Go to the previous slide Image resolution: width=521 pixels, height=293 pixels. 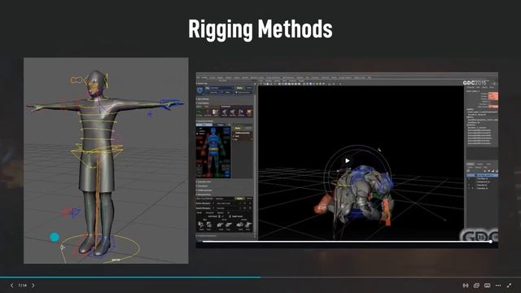11,286
